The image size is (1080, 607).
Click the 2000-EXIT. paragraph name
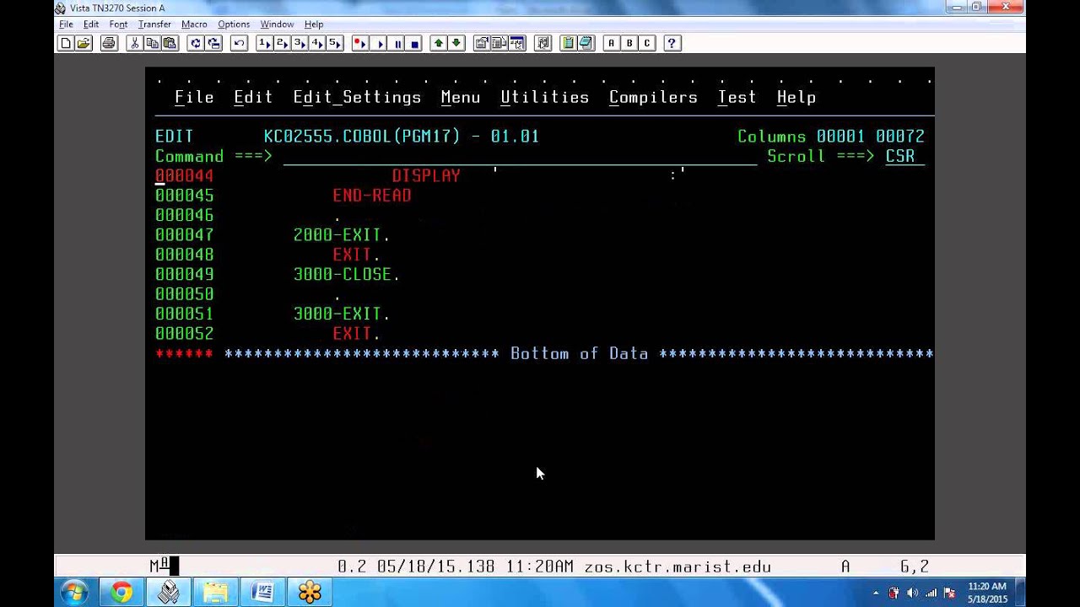pos(342,235)
